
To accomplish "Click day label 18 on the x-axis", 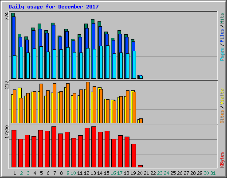I will pyautogui.click(x=126, y=173).
